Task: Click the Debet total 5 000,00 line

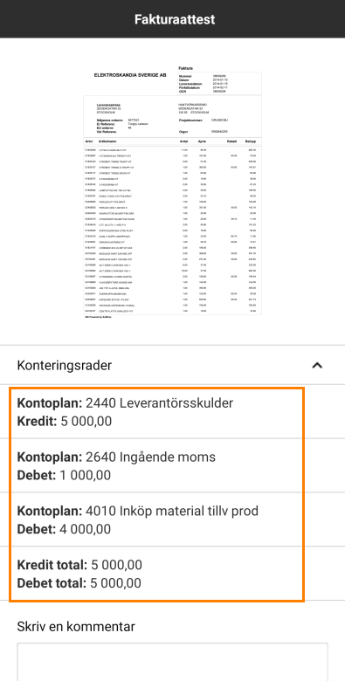Action: (x=79, y=583)
